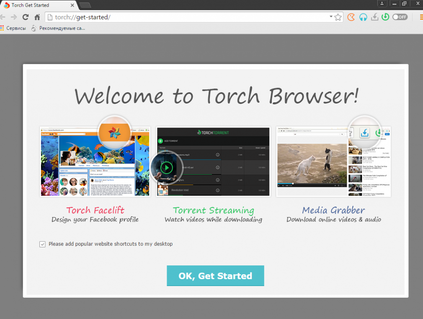
Task: Bookmark this page with the star icon
Action: pos(338,17)
